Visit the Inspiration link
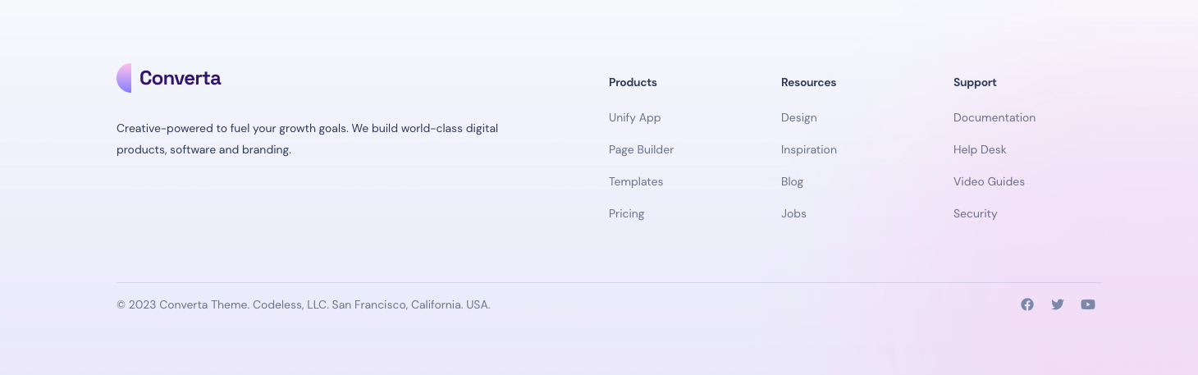 [809, 149]
